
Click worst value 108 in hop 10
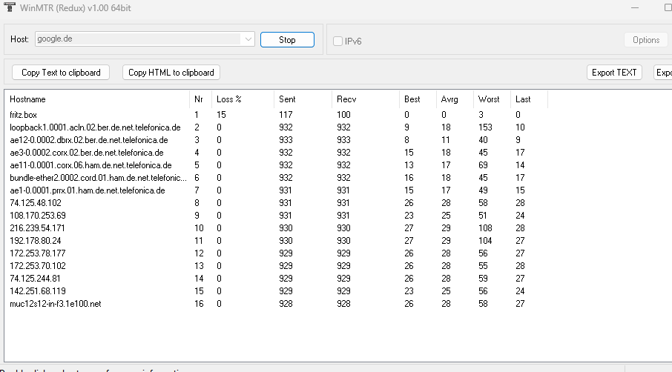pos(485,228)
